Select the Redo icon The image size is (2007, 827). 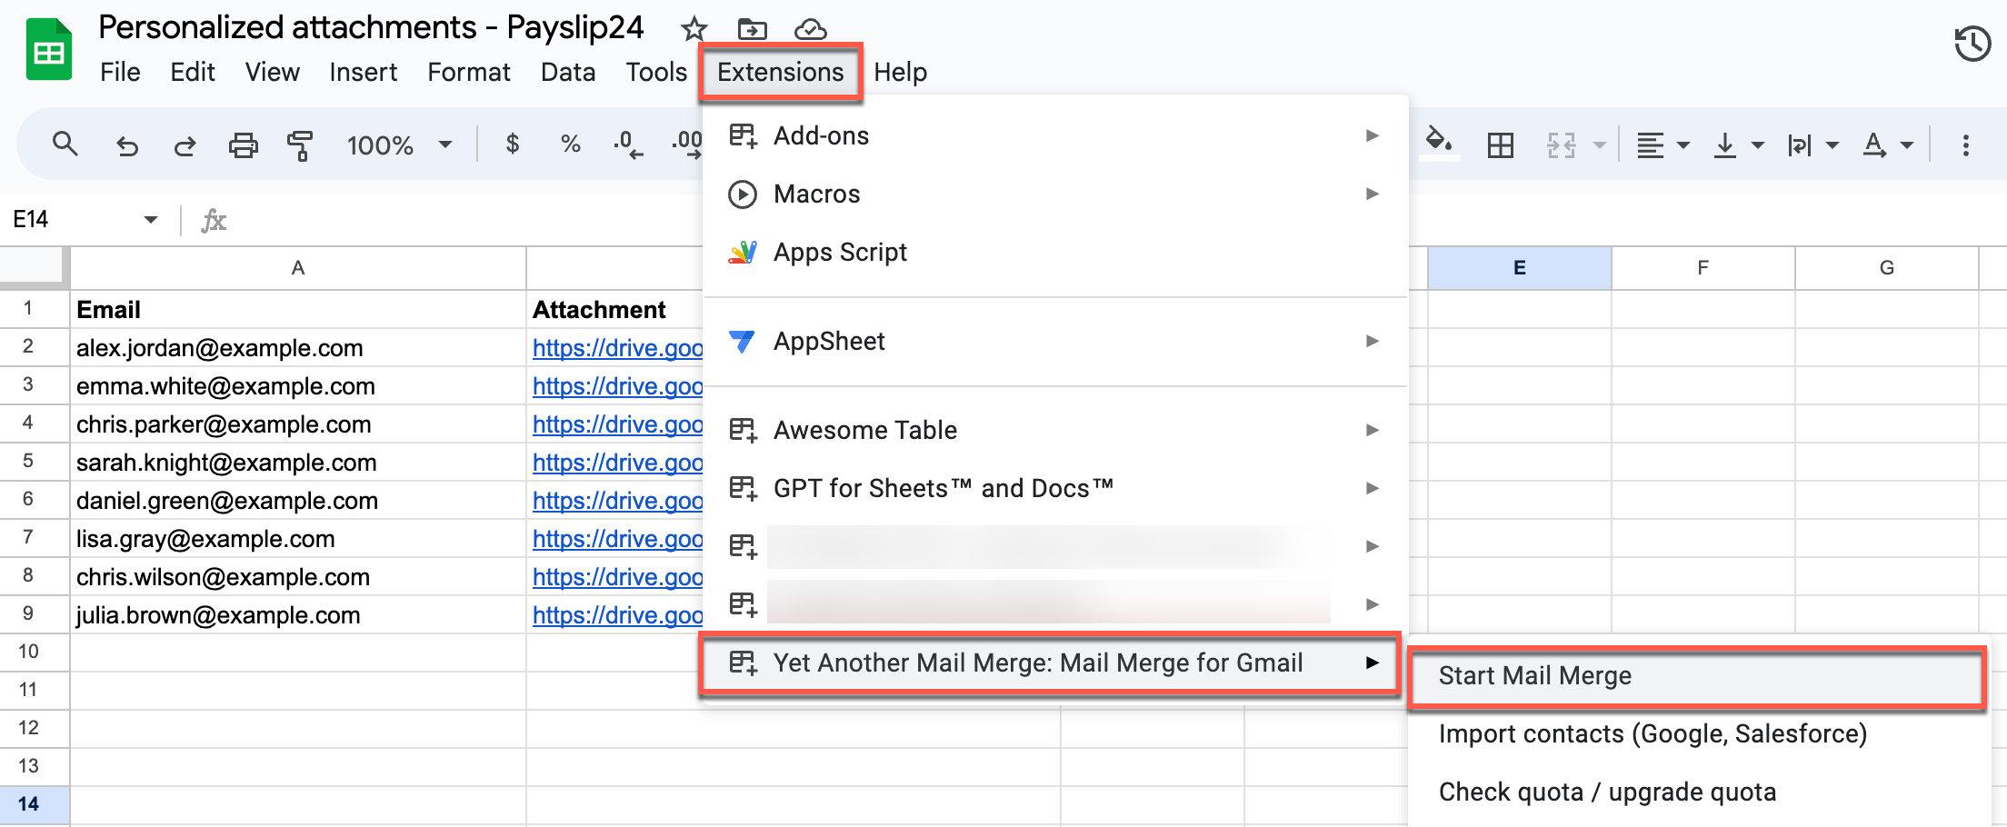point(185,144)
